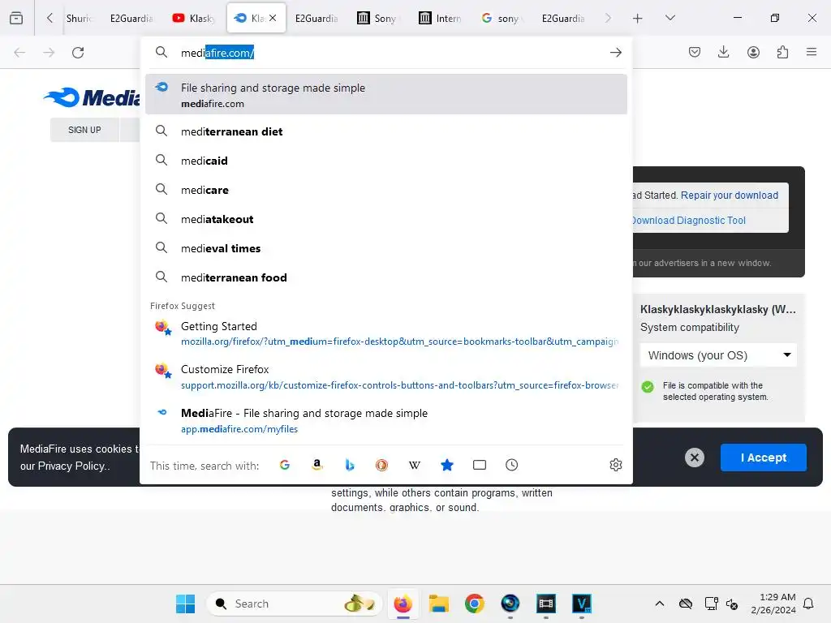Image resolution: width=831 pixels, height=623 pixels.
Task: Expand Windows (your OS) compatibility dropdown
Action: point(718,355)
